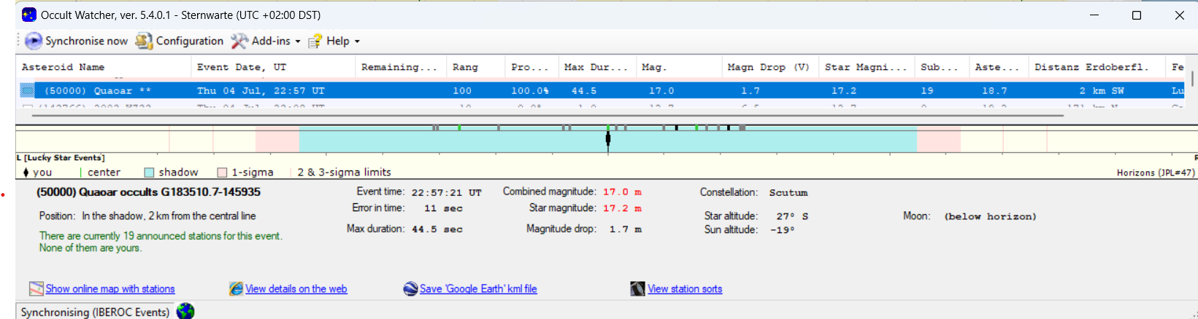Click the cyan shadow legend swatch
Image resolution: width=1198 pixels, height=319 pixels.
coord(149,173)
